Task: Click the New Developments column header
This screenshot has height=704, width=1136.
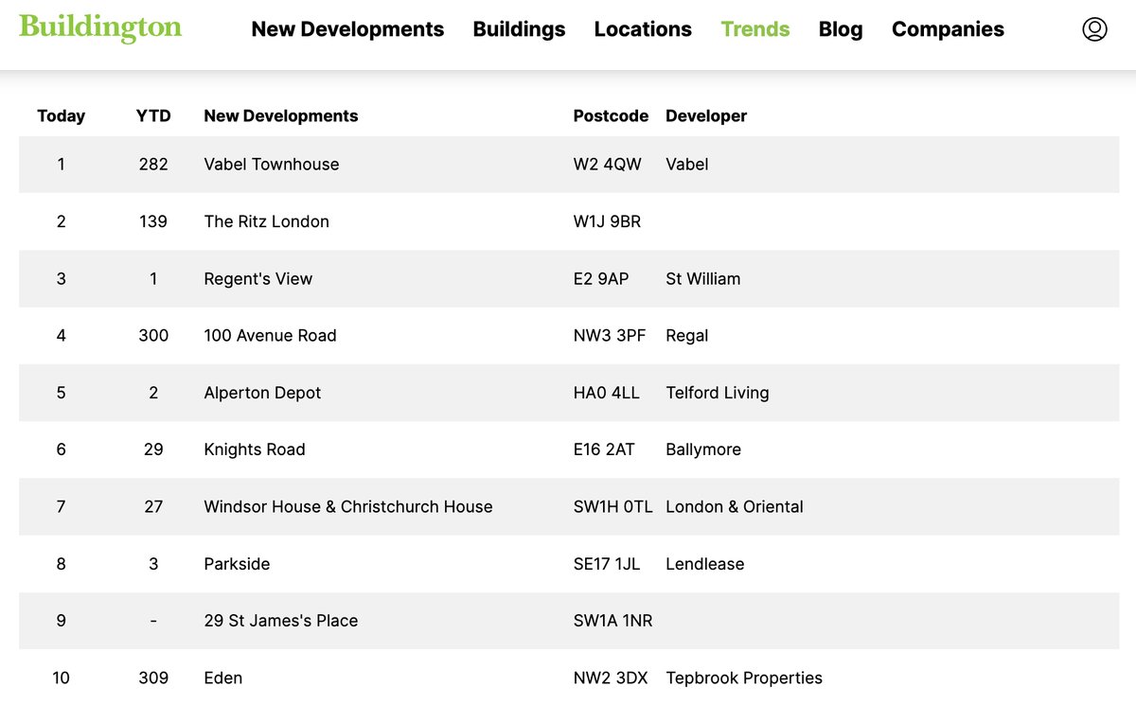Action: 281,116
